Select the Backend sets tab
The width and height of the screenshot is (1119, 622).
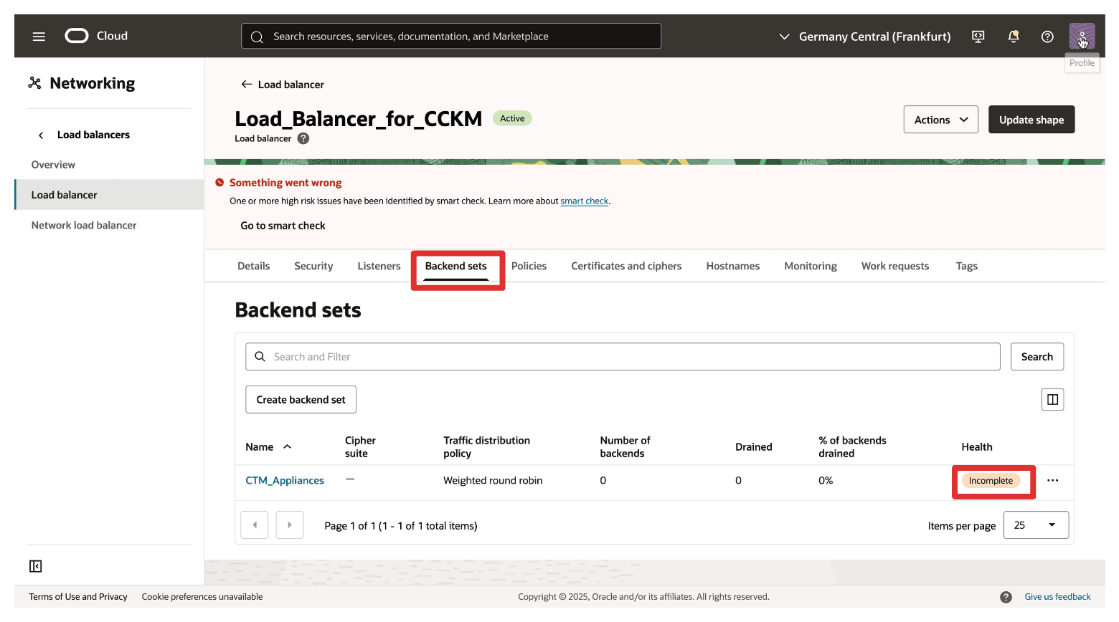pos(456,266)
